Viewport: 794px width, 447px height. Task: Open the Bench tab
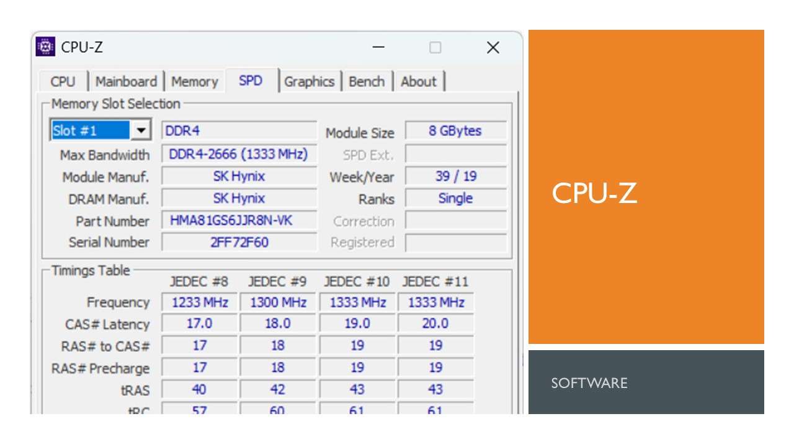pos(367,81)
